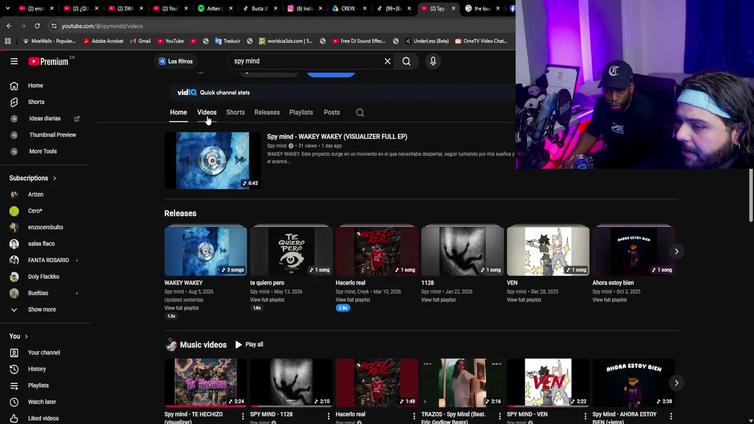Open the Gmail bookmark
754x424 pixels.
point(140,41)
